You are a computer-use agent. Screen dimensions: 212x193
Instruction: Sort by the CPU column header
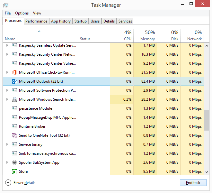pyautogui.click(x=122, y=36)
